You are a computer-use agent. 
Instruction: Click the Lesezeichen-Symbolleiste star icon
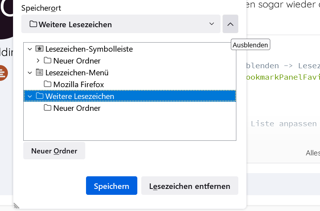pos(39,49)
